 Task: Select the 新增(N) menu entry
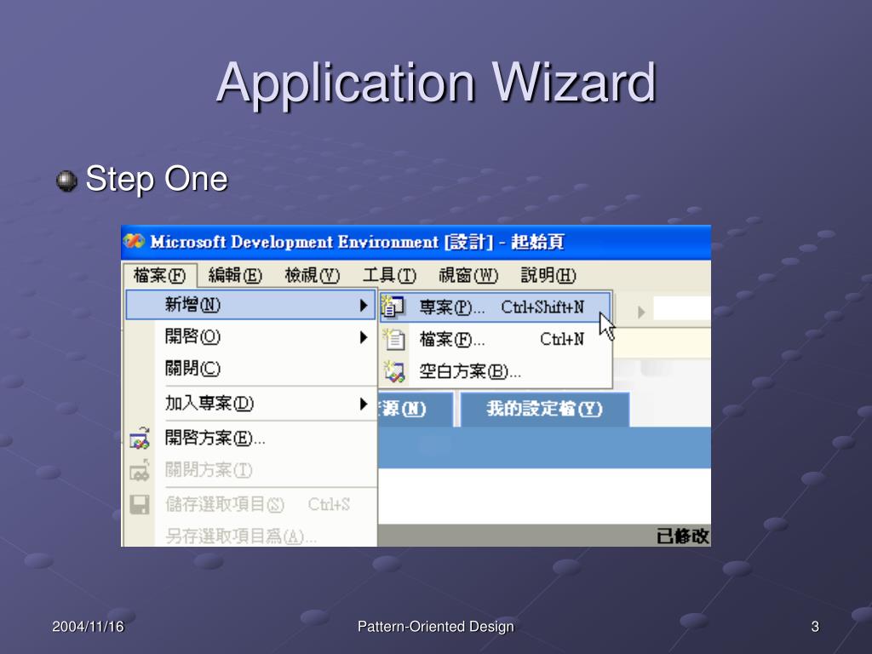coord(251,305)
